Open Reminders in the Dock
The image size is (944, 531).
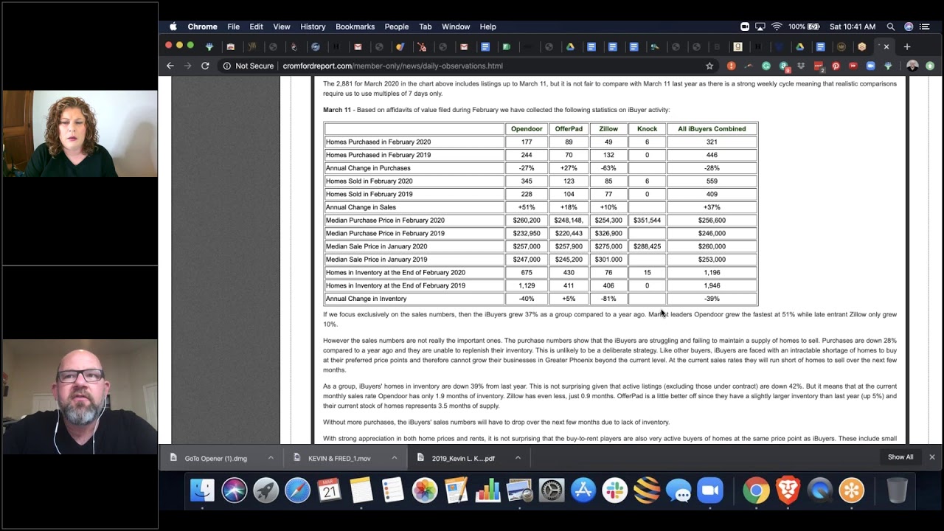coord(393,490)
